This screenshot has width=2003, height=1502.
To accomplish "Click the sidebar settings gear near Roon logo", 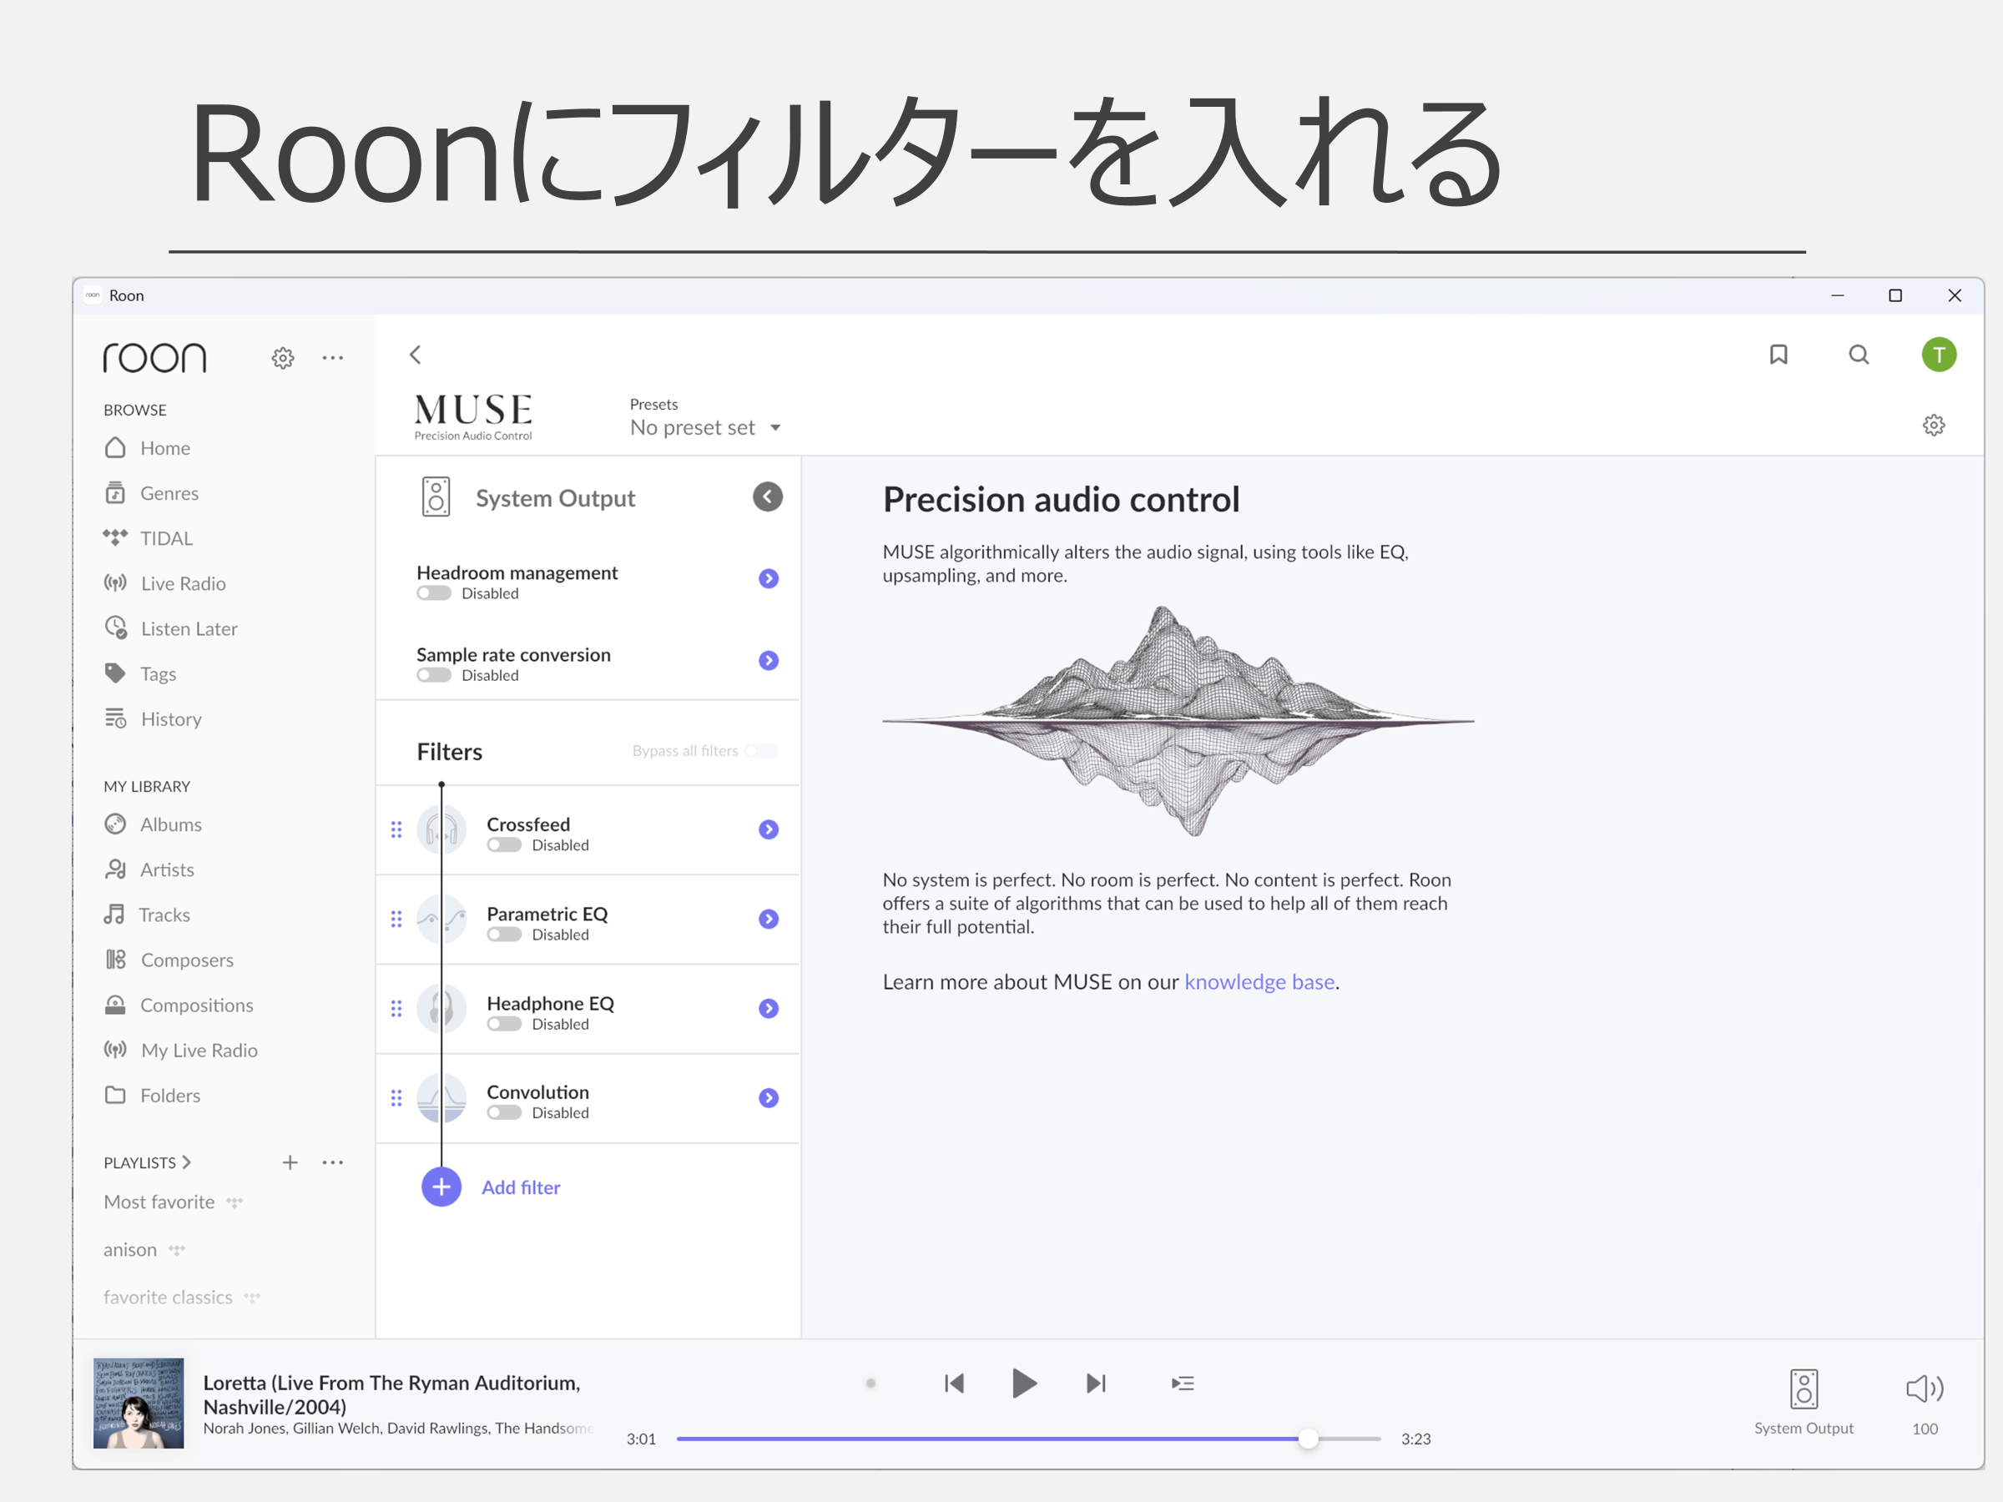I will (x=283, y=359).
